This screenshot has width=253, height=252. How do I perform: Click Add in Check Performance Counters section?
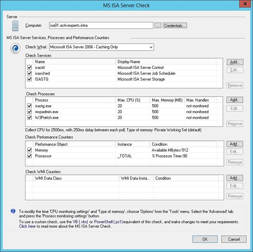(235, 144)
